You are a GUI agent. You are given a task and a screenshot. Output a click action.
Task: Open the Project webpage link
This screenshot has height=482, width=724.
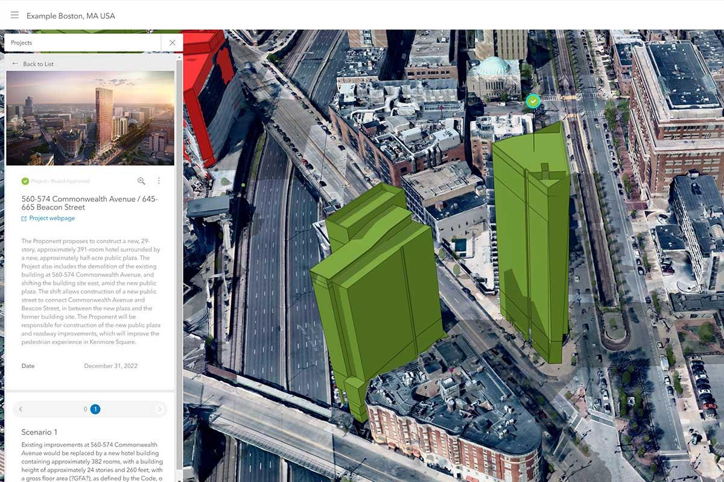click(x=53, y=218)
